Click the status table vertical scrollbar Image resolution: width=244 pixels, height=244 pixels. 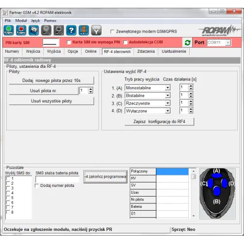point(193,193)
